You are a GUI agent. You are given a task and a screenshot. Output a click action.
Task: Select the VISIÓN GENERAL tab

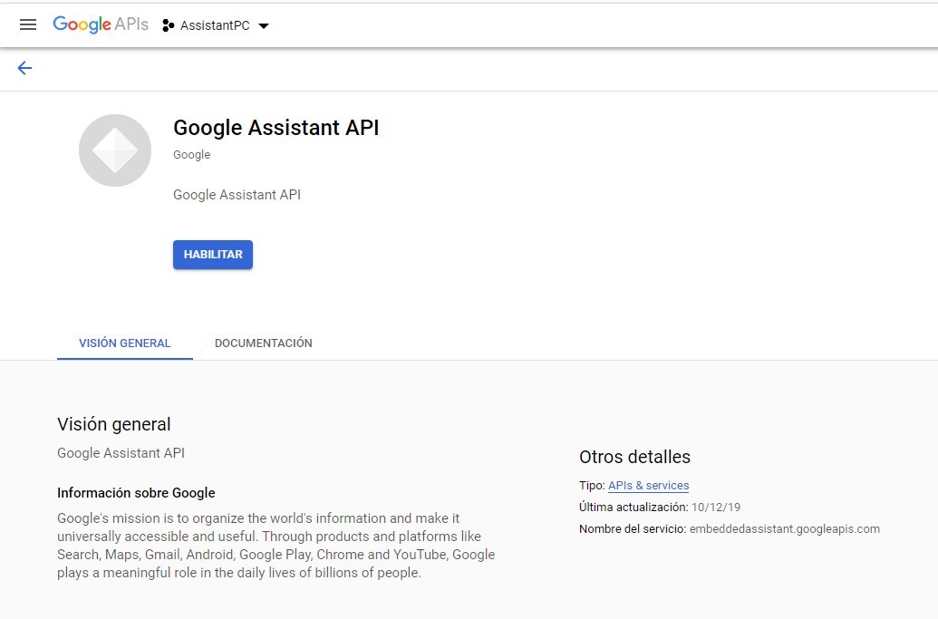pyautogui.click(x=125, y=343)
